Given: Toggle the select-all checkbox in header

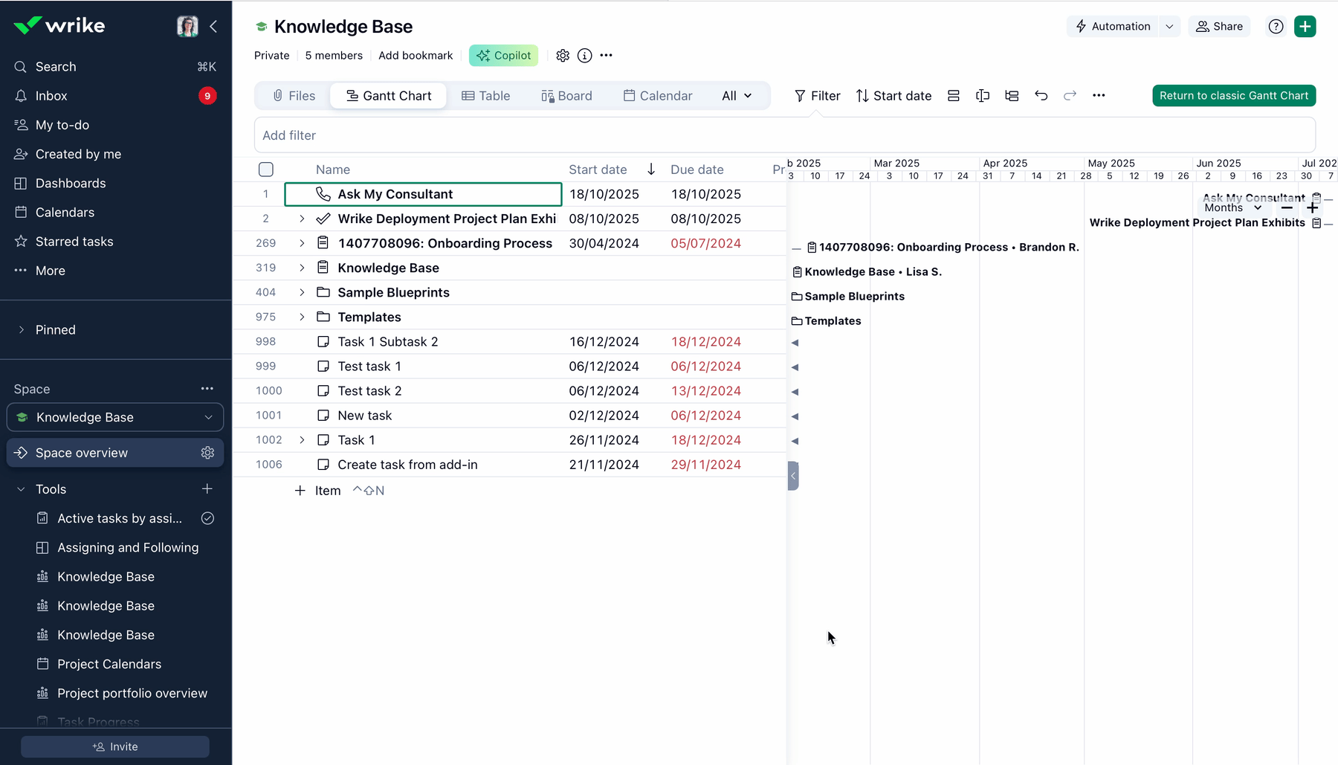Looking at the screenshot, I should [x=266, y=170].
